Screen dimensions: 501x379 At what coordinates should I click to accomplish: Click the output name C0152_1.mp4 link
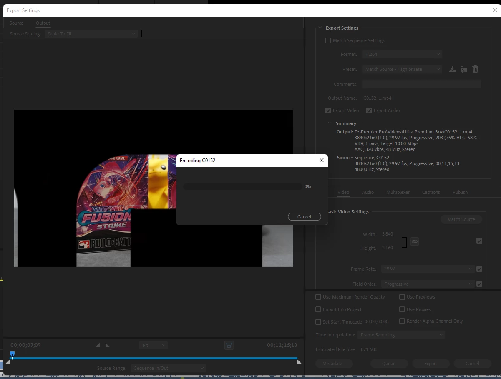coord(377,98)
